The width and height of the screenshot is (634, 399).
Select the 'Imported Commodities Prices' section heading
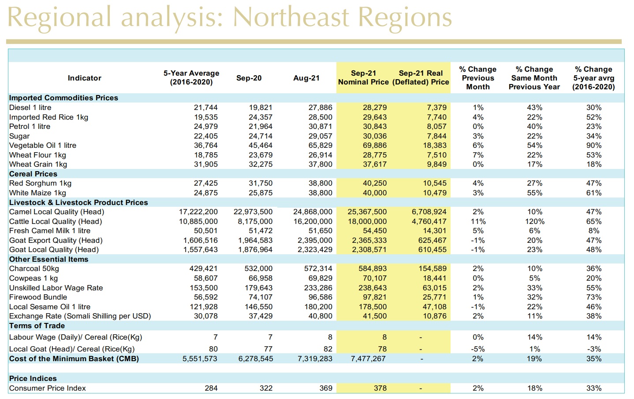(x=63, y=98)
